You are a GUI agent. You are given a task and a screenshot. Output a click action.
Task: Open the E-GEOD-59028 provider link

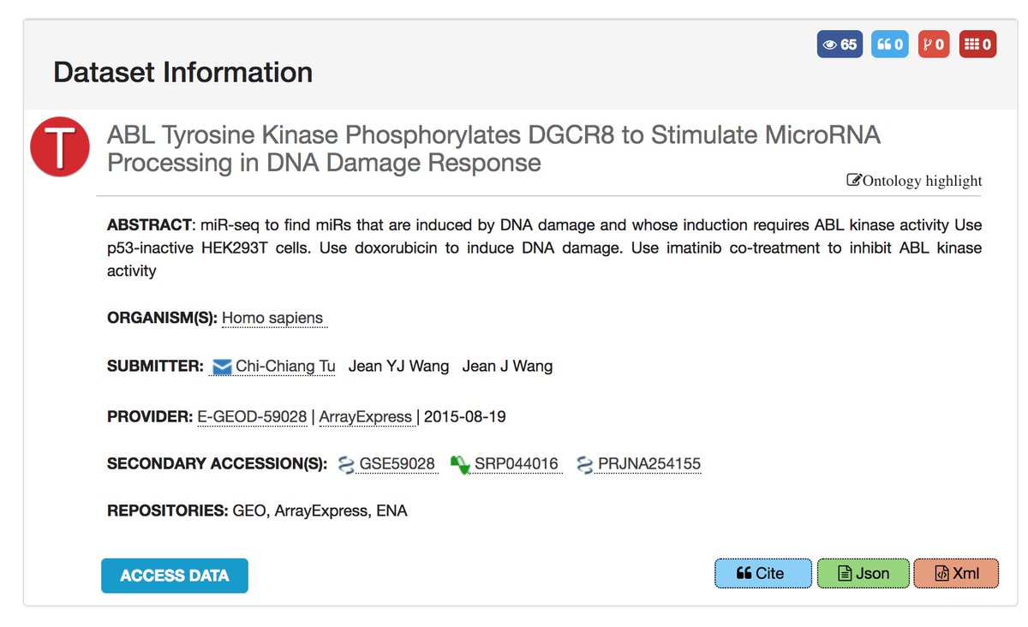[x=252, y=417]
